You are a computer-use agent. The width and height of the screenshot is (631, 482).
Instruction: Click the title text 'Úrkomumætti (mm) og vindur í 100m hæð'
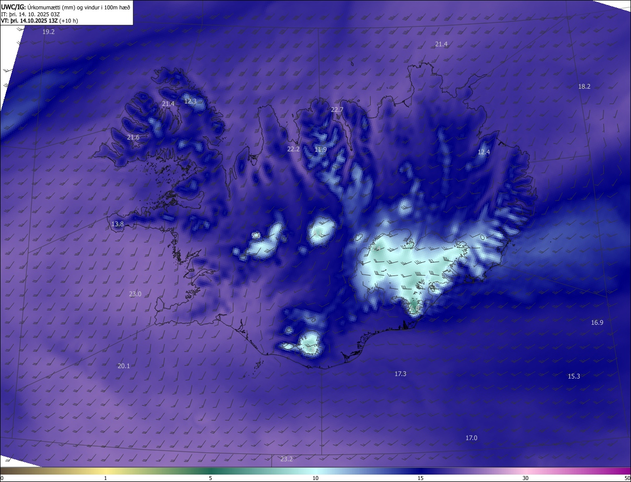click(x=78, y=7)
